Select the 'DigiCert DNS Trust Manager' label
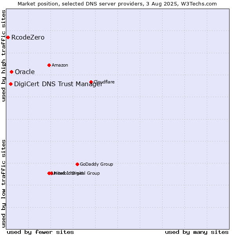The image size is (235, 235). click(x=58, y=84)
